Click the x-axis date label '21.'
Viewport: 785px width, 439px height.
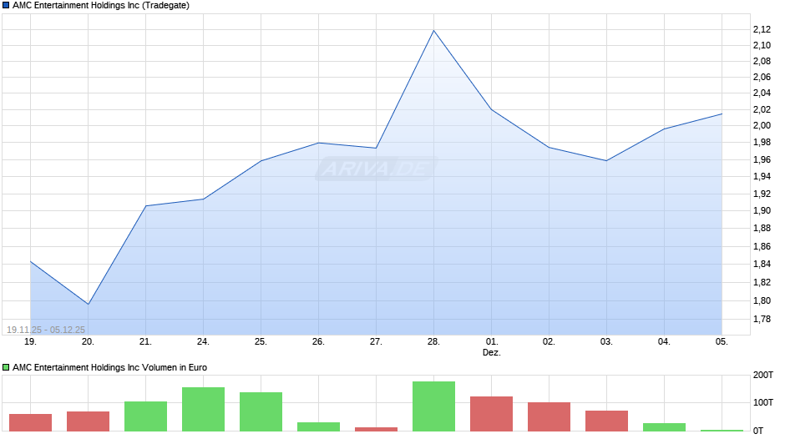tap(145, 342)
